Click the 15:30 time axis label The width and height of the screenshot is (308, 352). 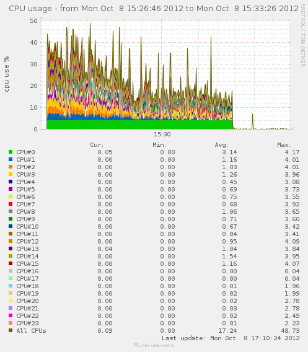coord(162,134)
